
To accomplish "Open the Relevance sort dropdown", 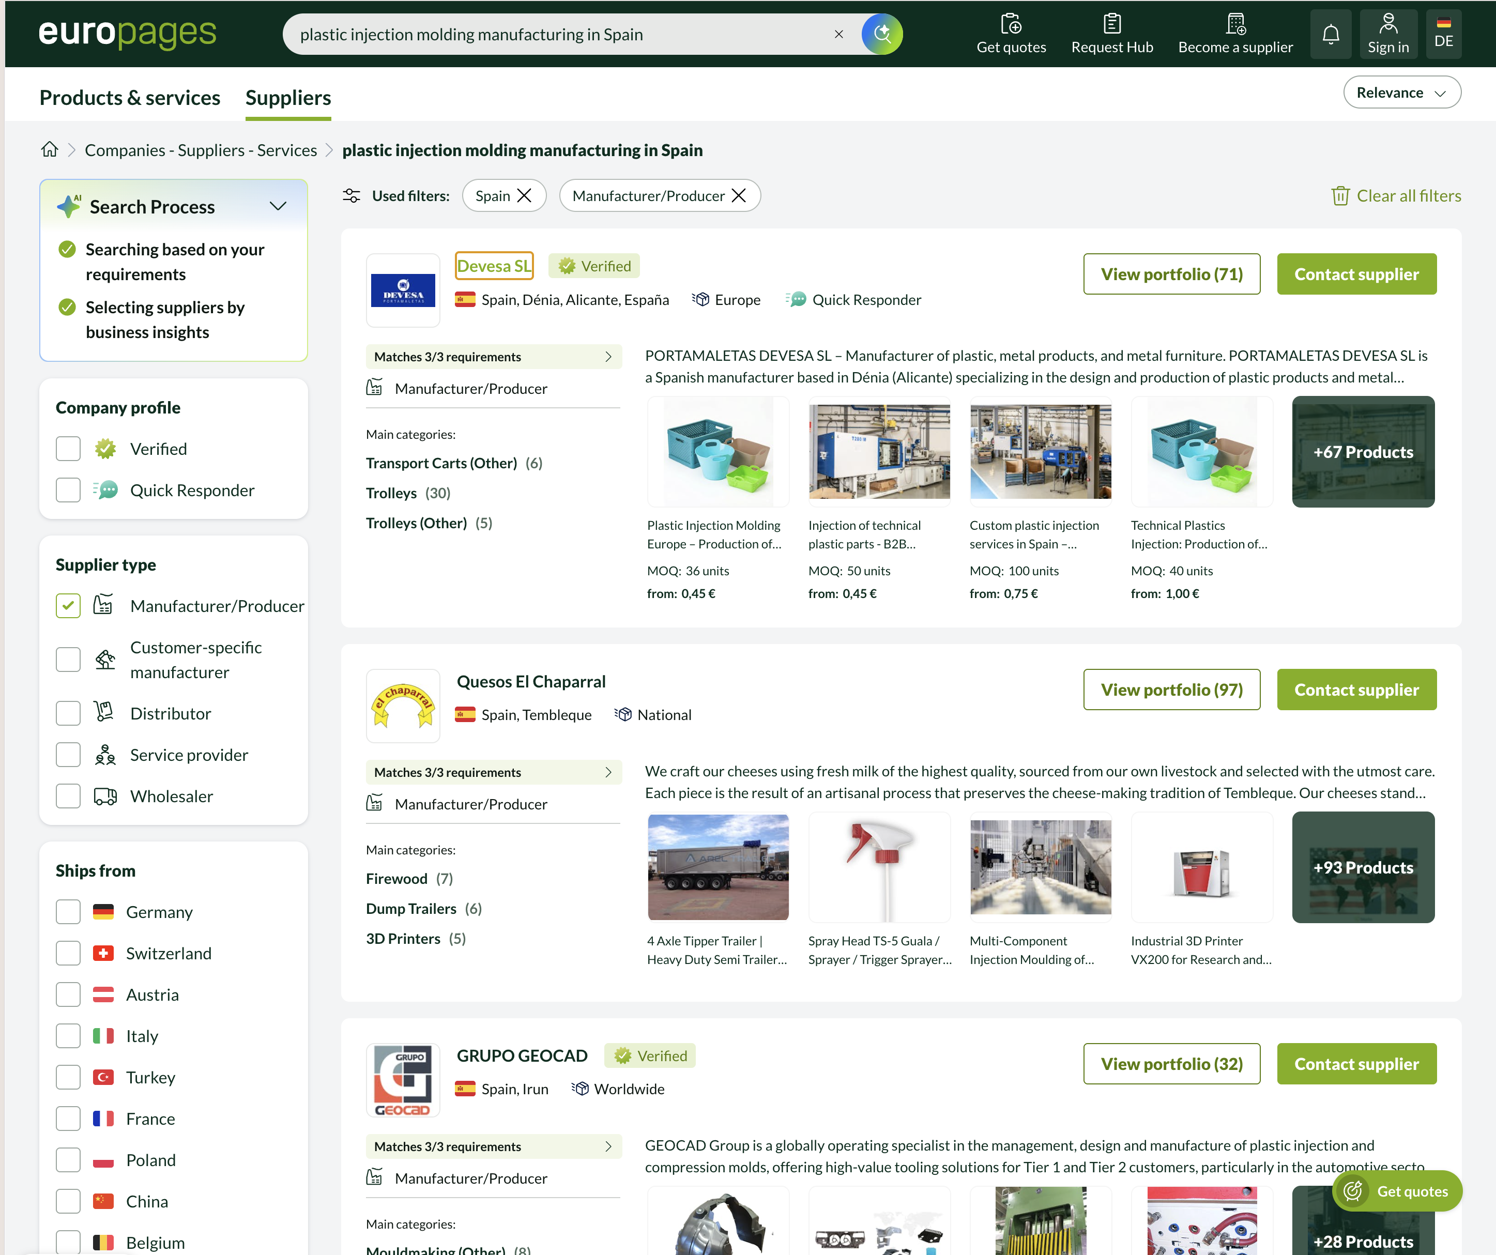I will [1401, 93].
